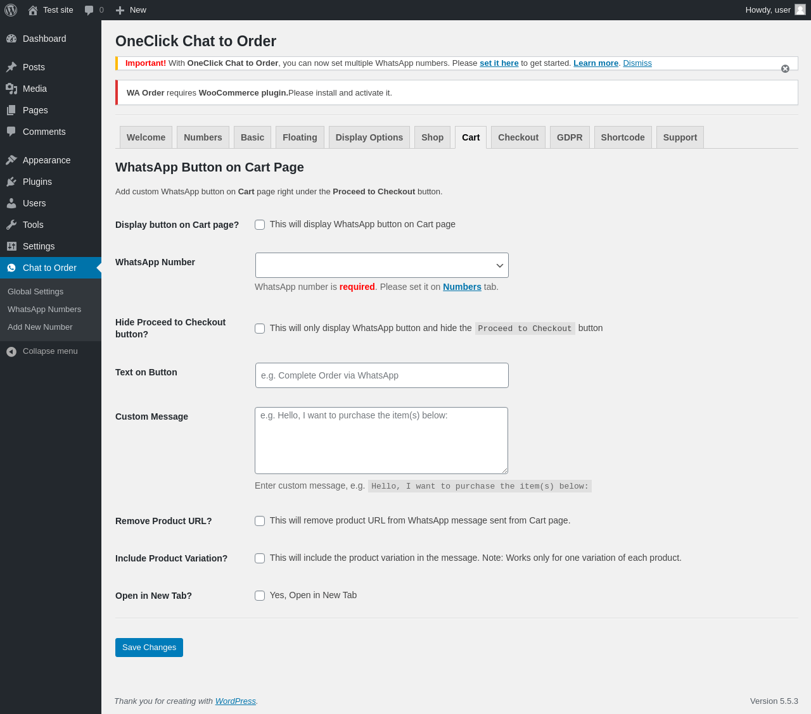
Task: Open the WordPress footer link
Action: click(236, 701)
